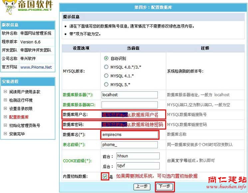
Task: Click the table prefix field with phome_
Action: tap(129, 145)
